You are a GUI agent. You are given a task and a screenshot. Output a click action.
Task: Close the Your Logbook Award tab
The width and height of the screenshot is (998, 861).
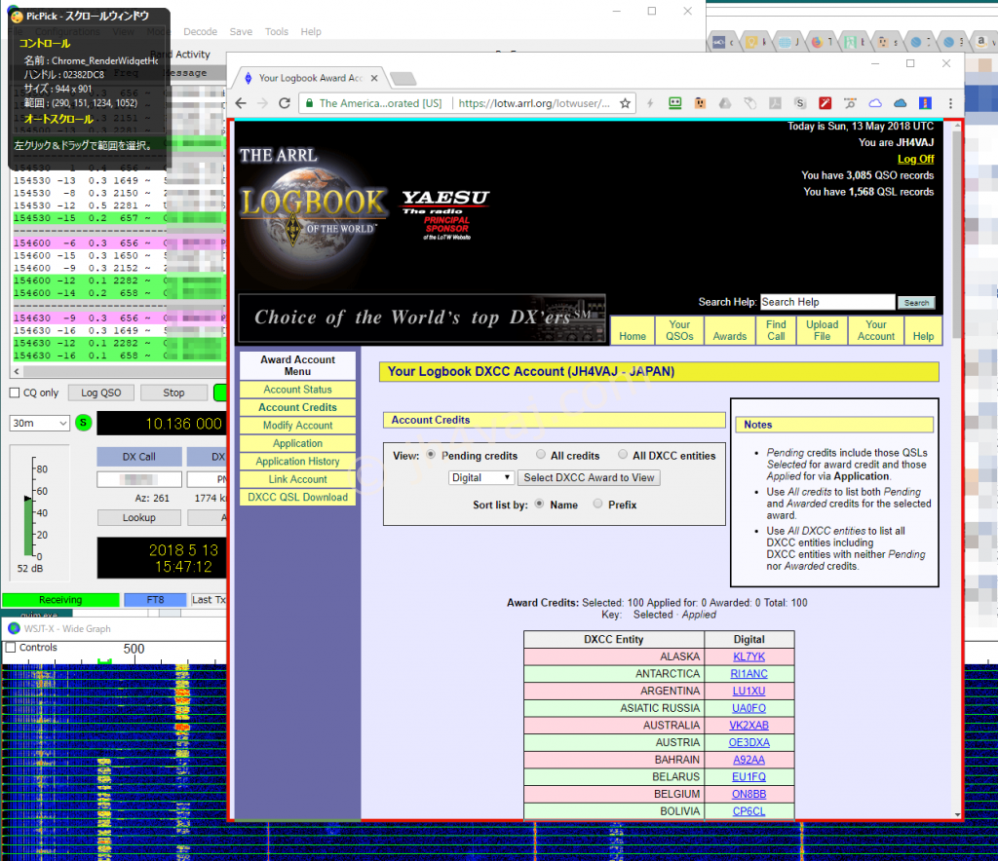pyautogui.click(x=374, y=78)
